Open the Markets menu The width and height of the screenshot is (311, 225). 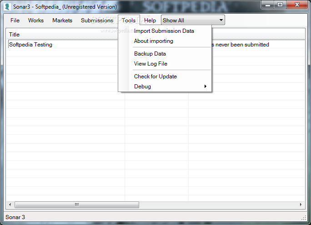(62, 20)
